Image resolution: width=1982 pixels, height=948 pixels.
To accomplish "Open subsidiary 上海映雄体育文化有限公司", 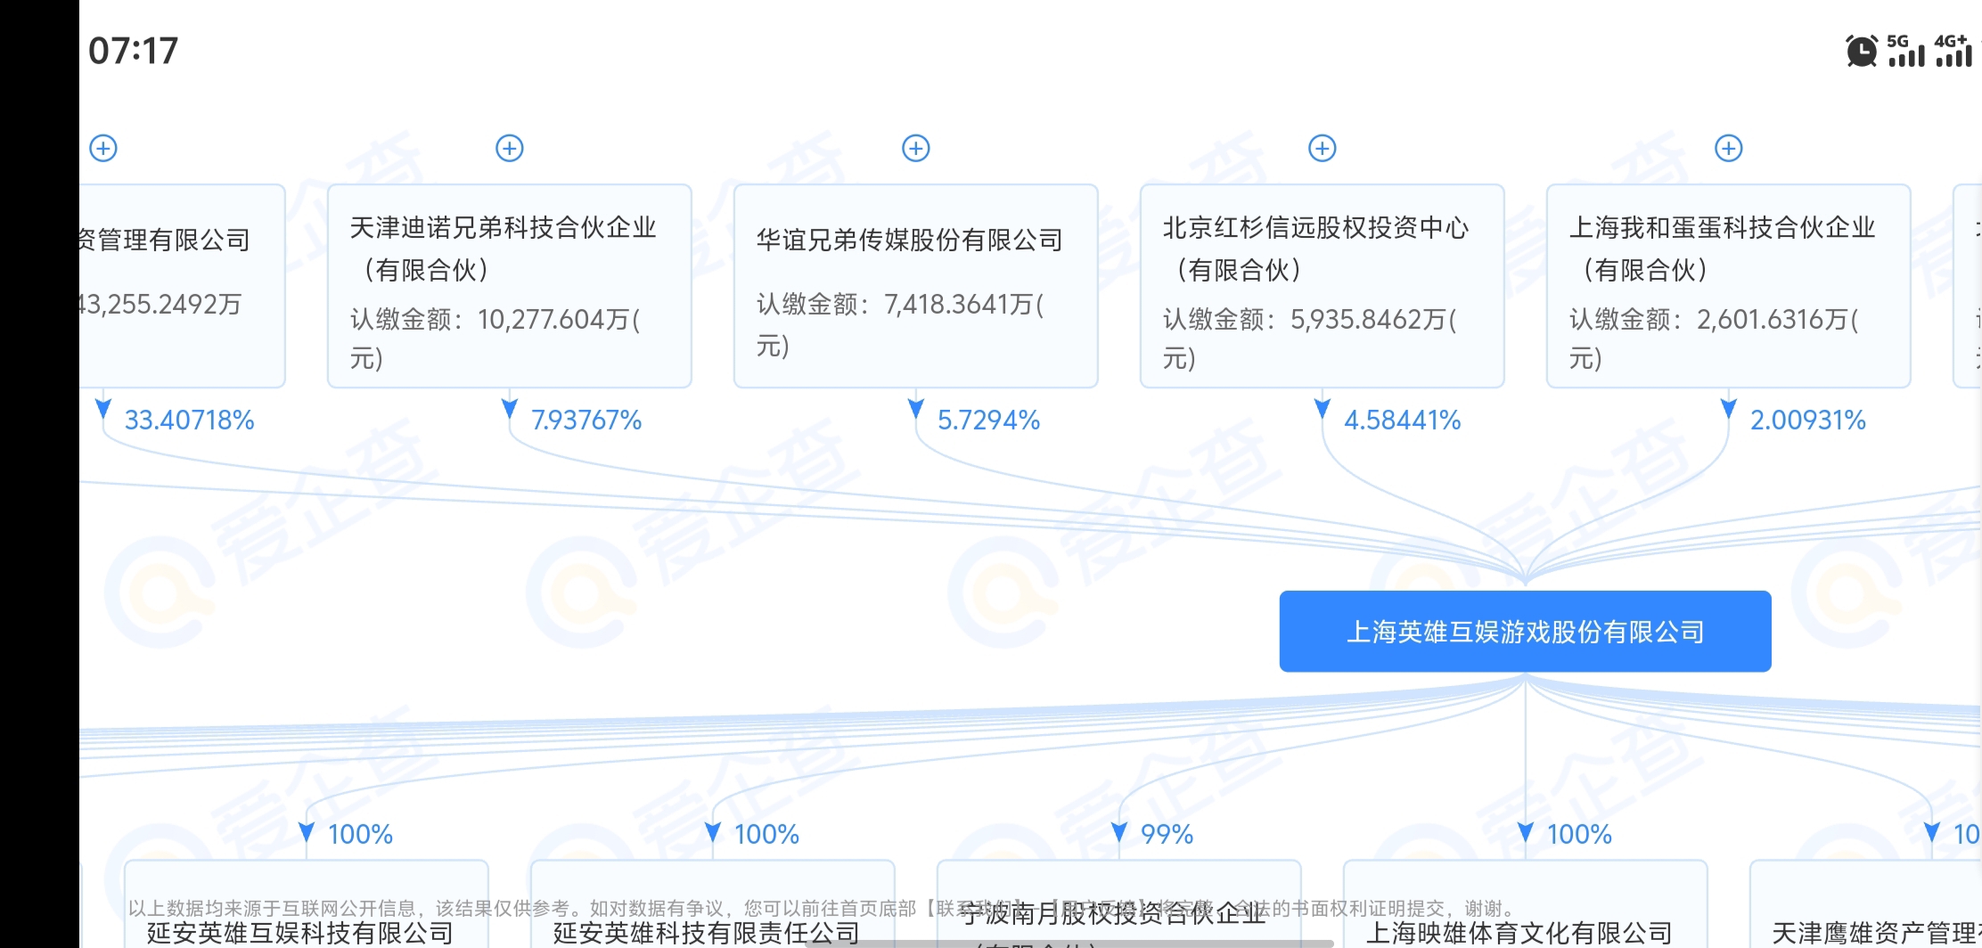I will tap(1526, 904).
